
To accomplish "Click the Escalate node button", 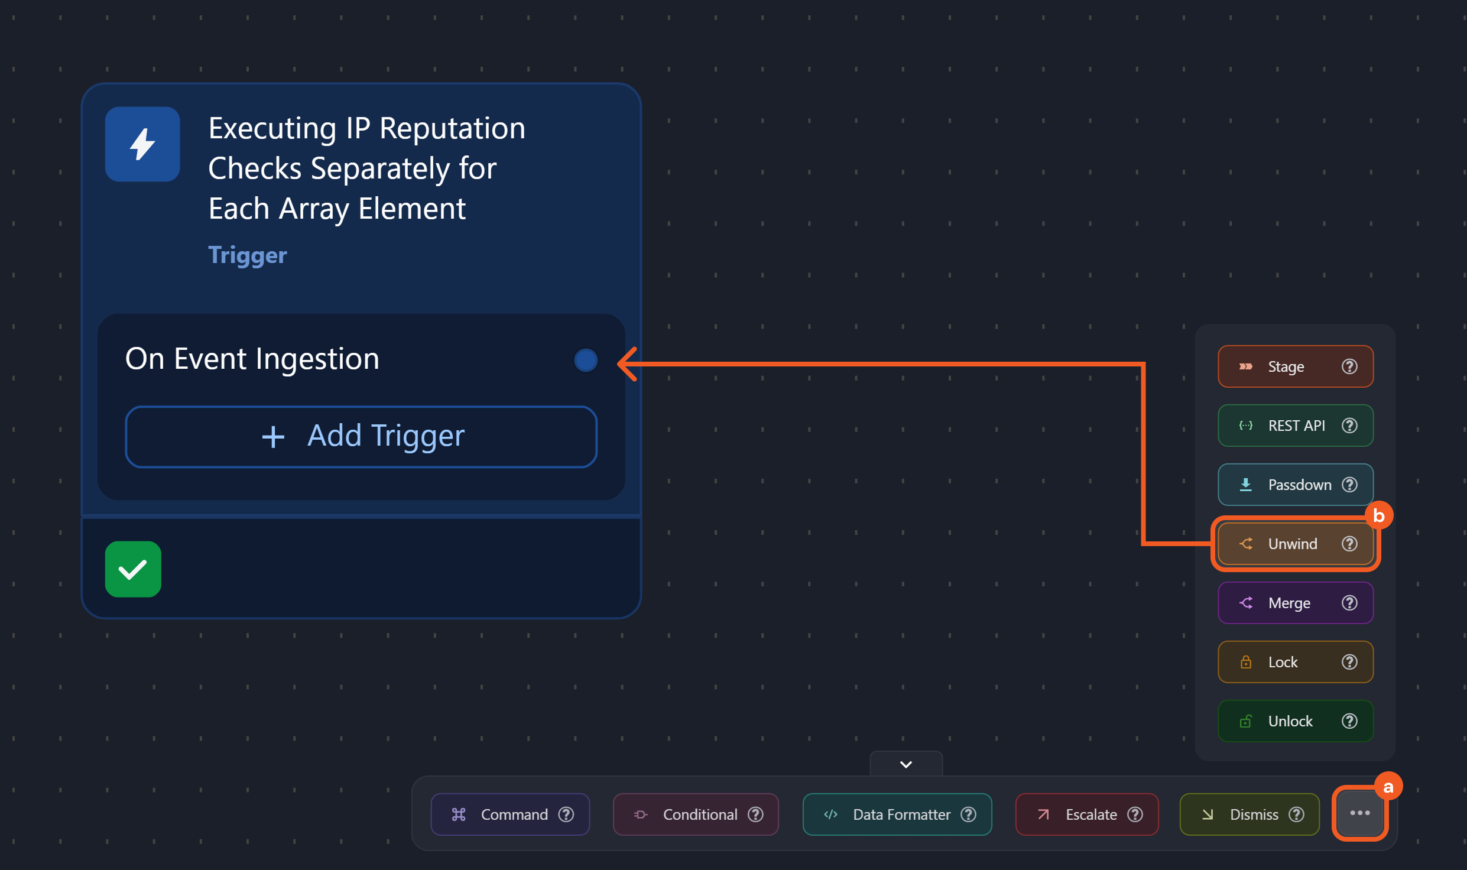I will point(1079,814).
